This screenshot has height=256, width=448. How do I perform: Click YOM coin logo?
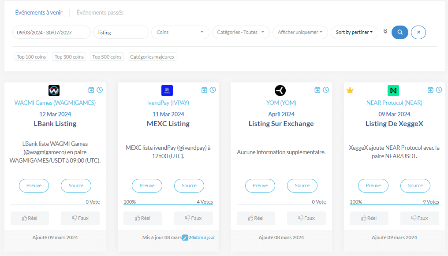[x=280, y=90]
